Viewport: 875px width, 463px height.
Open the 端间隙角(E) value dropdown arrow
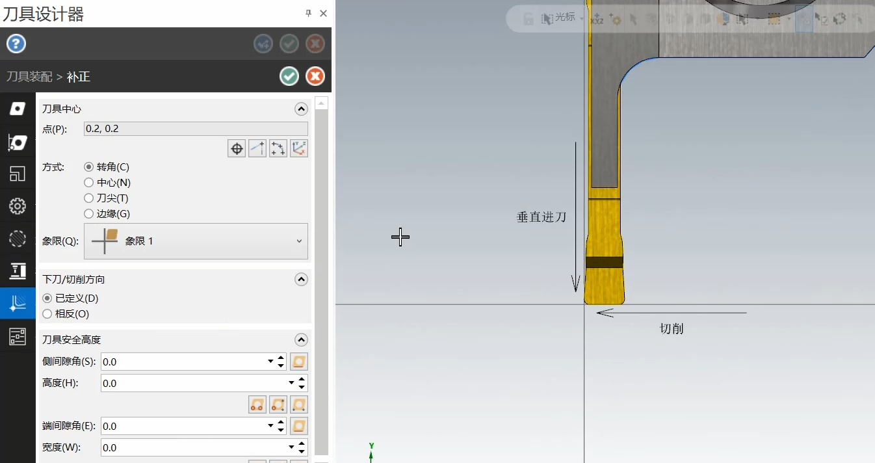[271, 426]
